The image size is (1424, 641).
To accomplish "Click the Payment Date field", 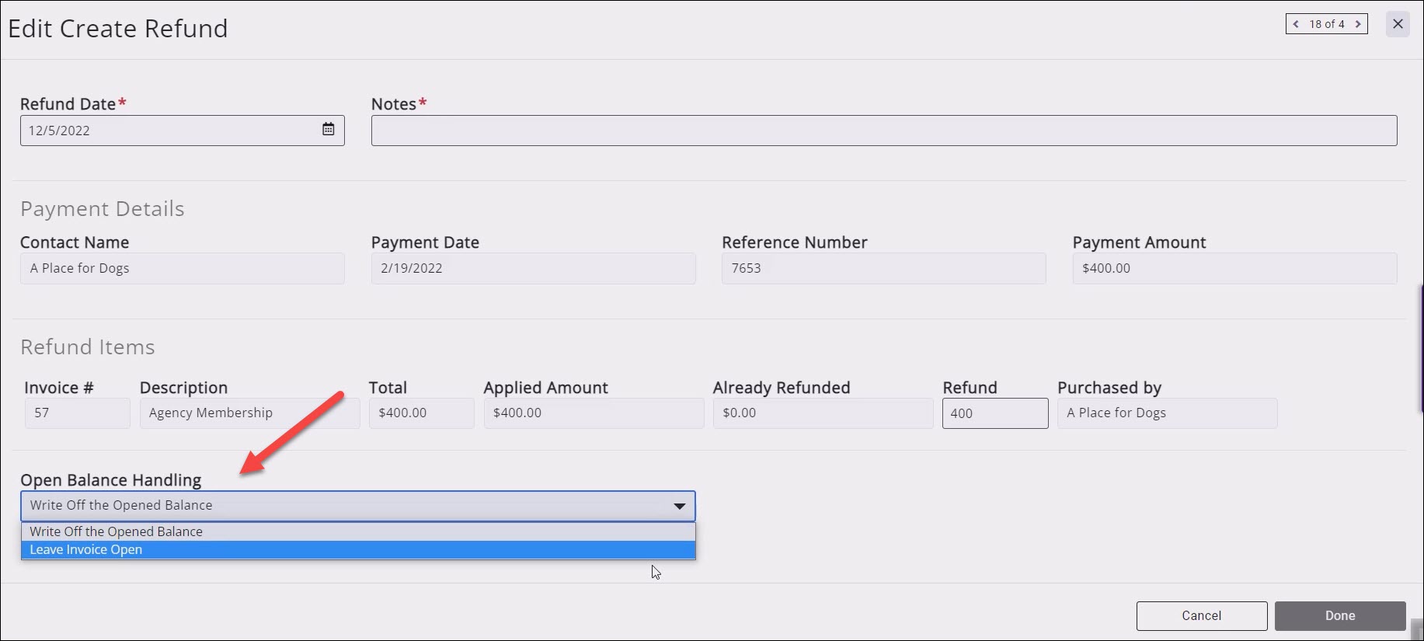I will point(533,268).
